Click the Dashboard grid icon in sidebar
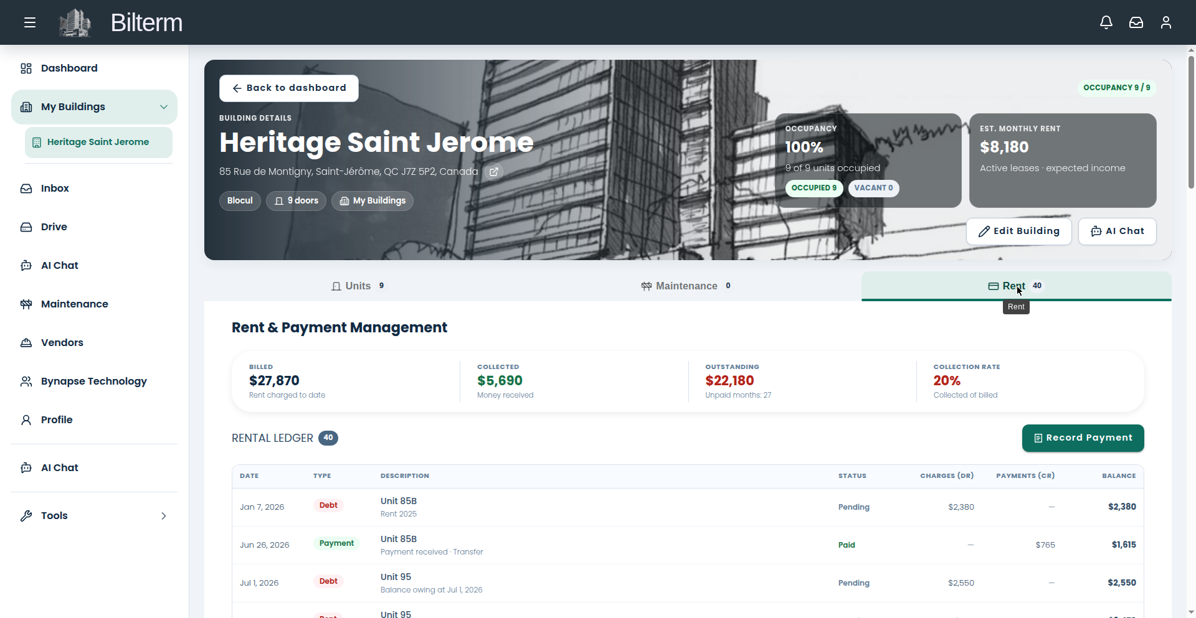 point(26,68)
